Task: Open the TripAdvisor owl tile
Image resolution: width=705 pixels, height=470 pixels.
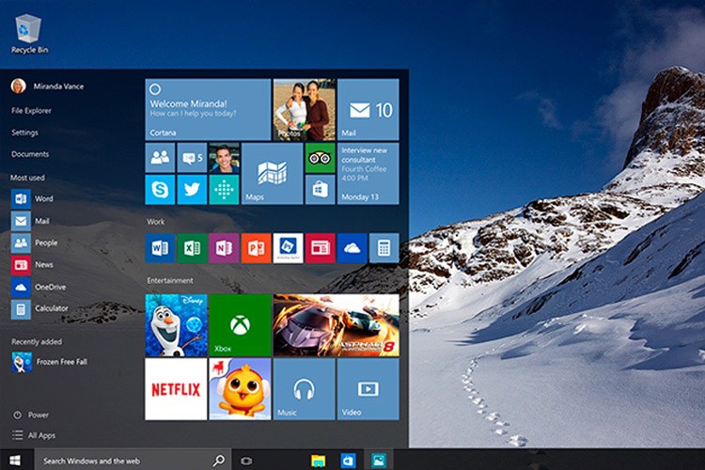Action: (x=321, y=157)
